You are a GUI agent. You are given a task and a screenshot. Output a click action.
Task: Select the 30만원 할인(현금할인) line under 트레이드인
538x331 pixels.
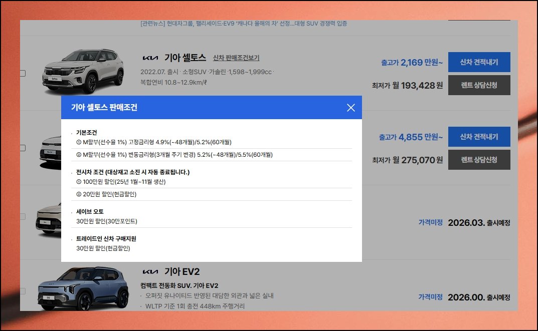point(103,248)
